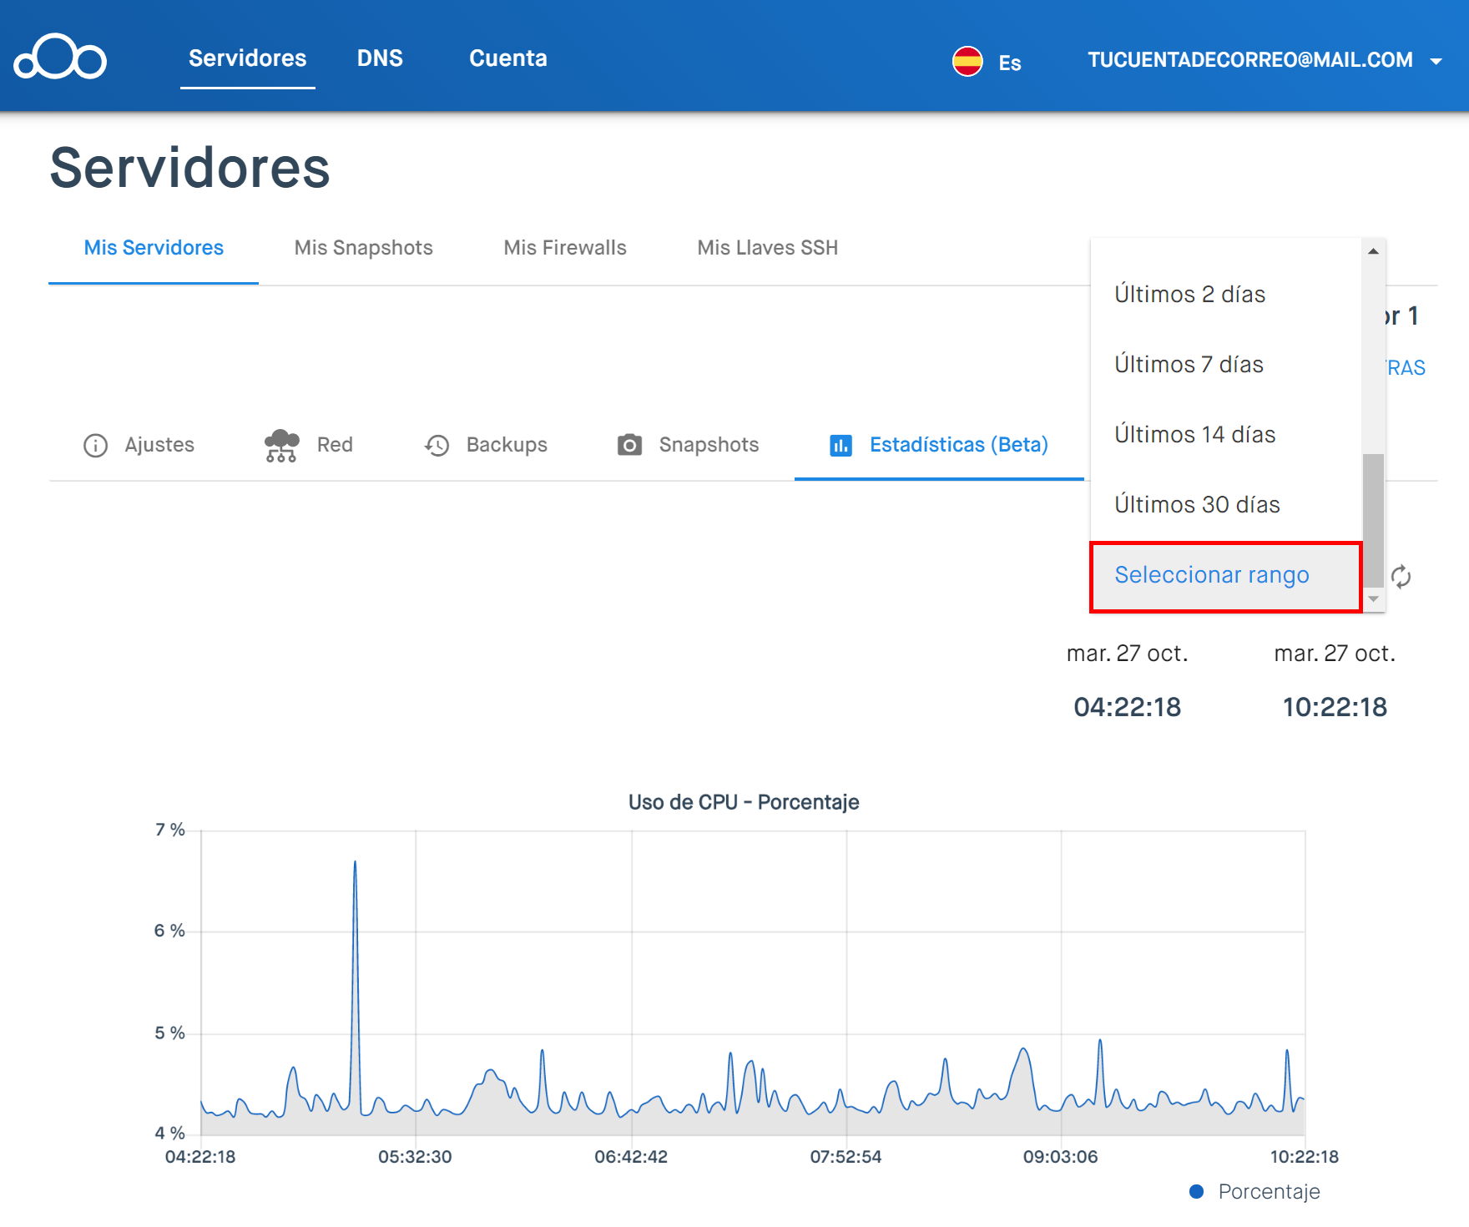Image resolution: width=1469 pixels, height=1227 pixels.
Task: Click the Spanish flag language icon
Action: pos(967,61)
